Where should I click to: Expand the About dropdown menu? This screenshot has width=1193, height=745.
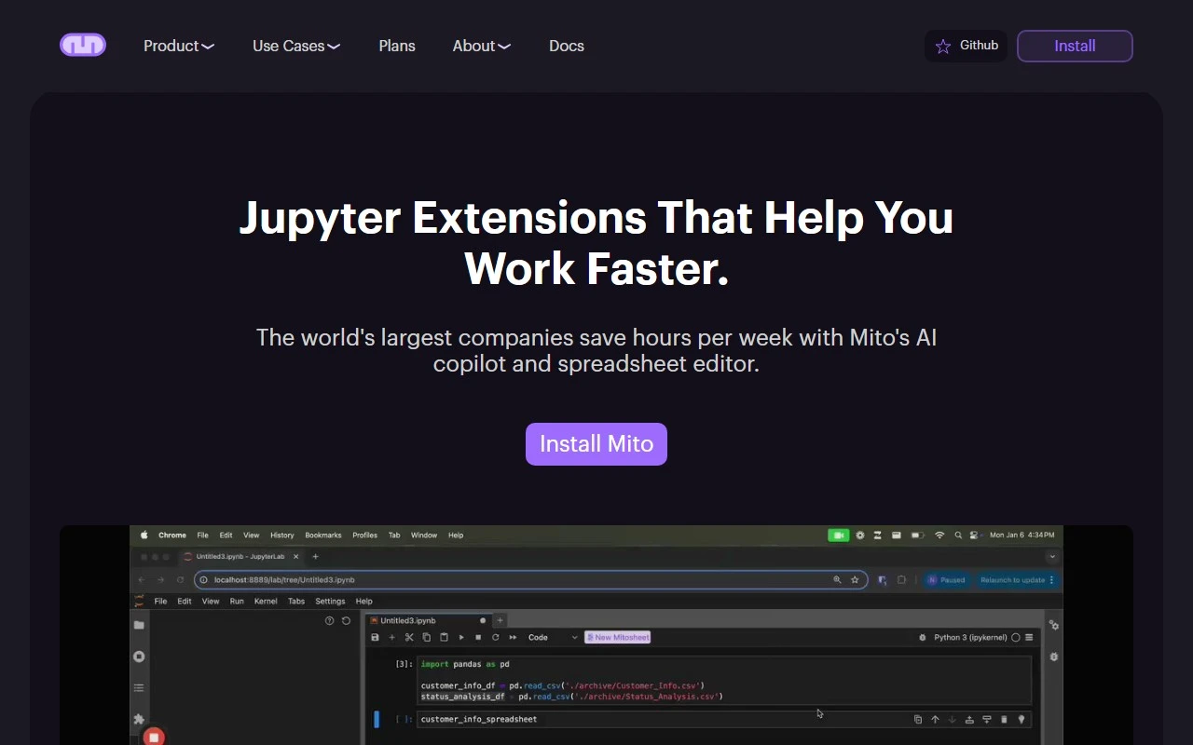[482, 46]
